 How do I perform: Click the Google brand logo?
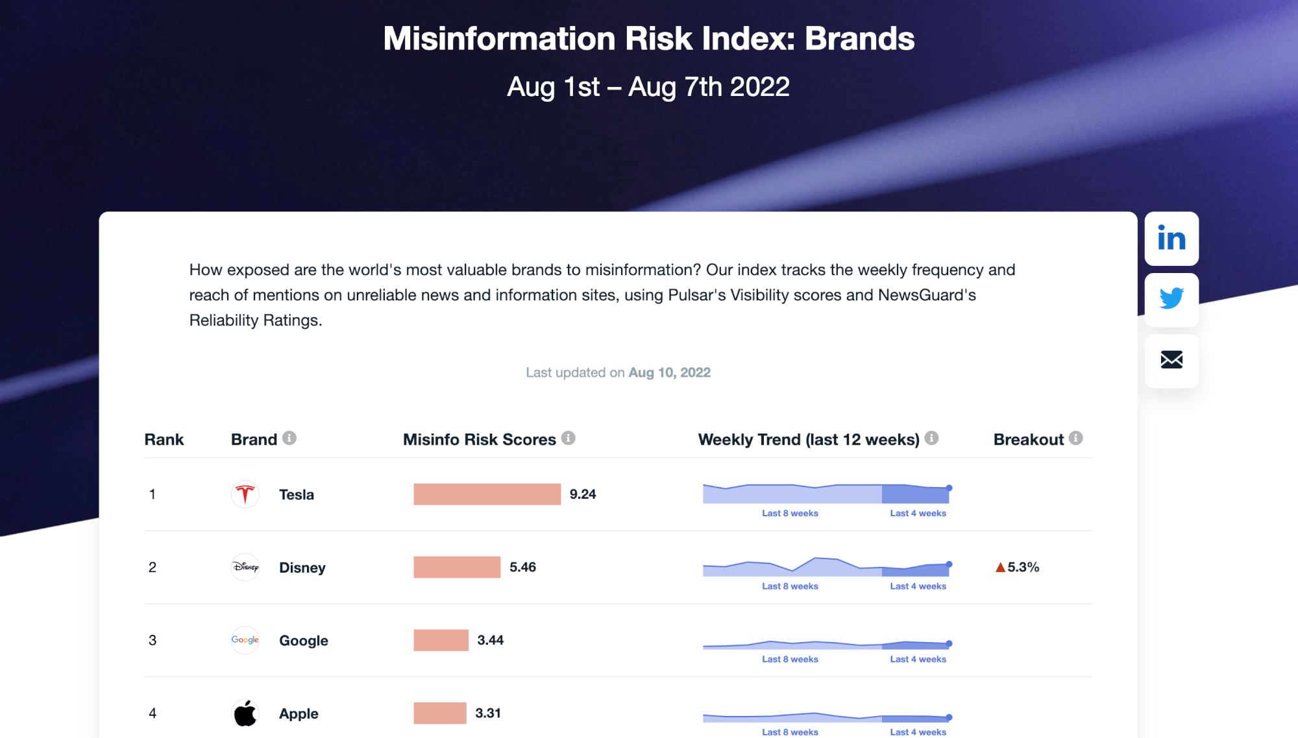tap(245, 640)
